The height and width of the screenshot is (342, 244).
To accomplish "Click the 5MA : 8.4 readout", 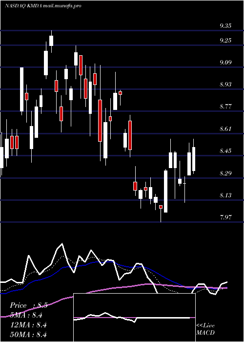I will [x=26, y=315].
